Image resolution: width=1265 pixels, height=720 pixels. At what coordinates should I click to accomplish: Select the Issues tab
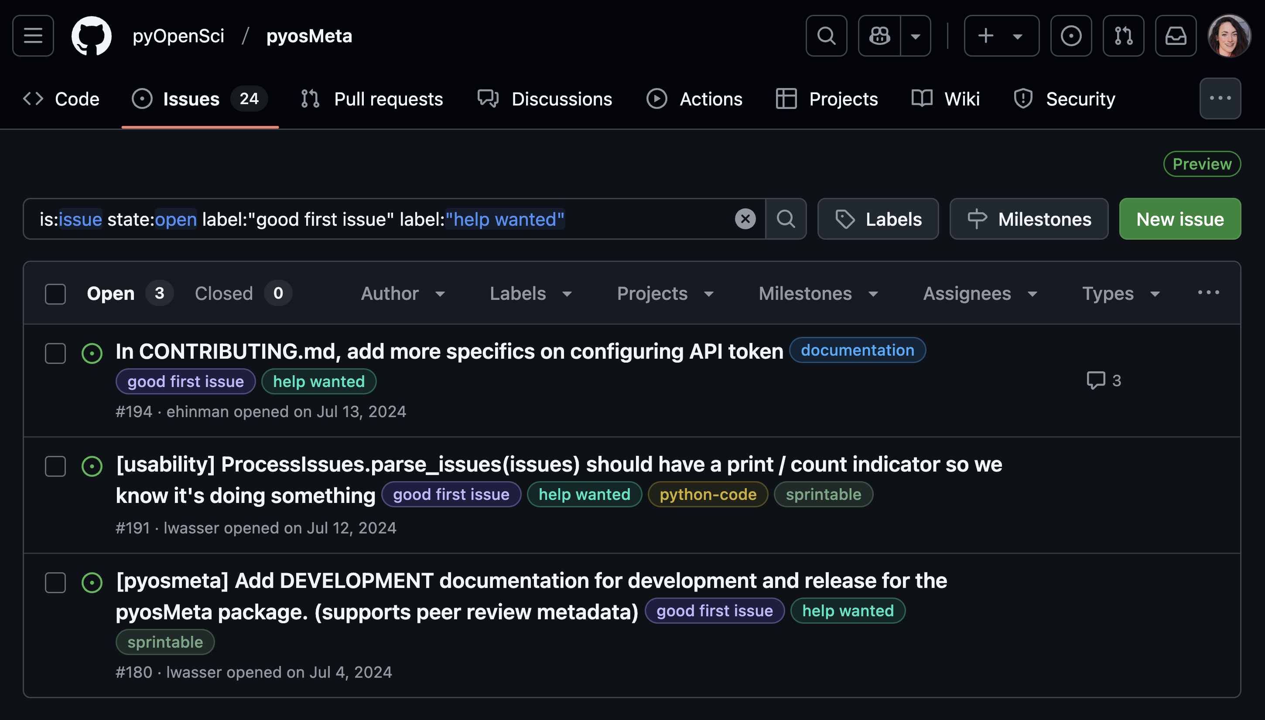200,99
